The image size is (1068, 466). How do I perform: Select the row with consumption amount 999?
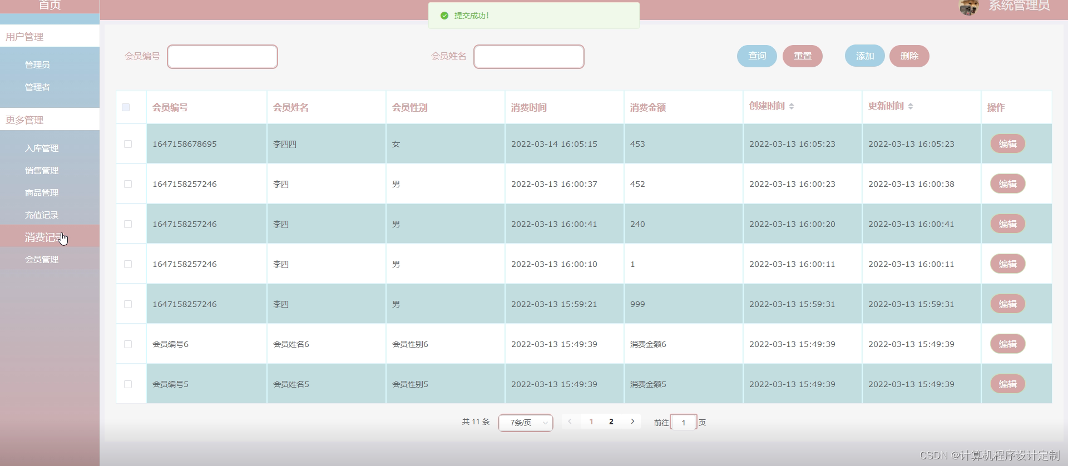click(128, 304)
